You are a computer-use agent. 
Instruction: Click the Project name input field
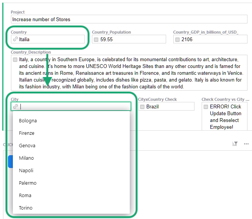click(129, 19)
